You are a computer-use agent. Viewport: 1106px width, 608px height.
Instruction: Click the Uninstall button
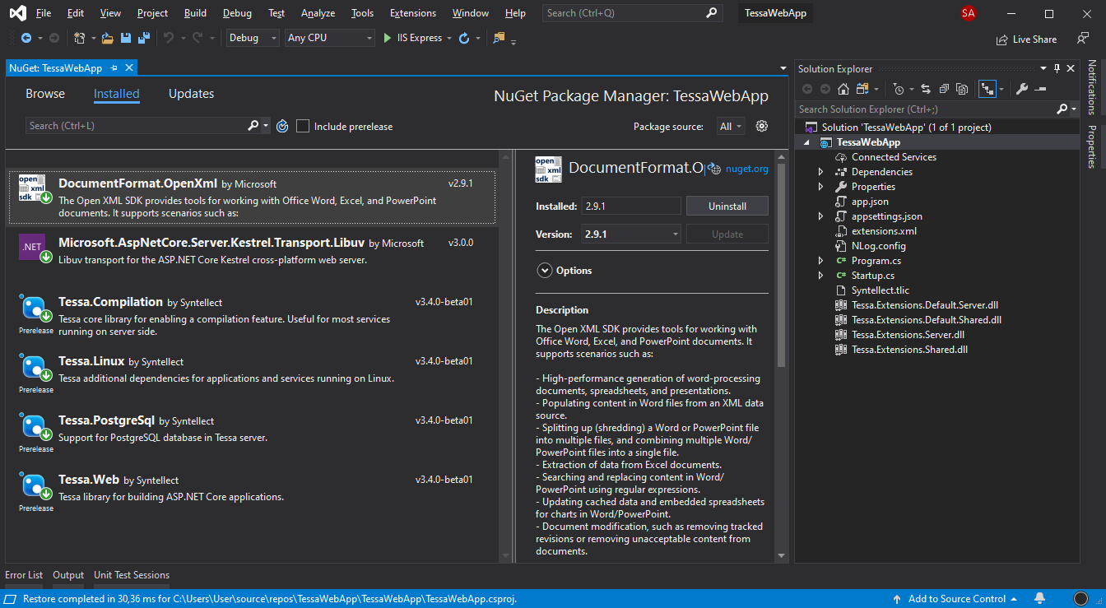tap(727, 207)
